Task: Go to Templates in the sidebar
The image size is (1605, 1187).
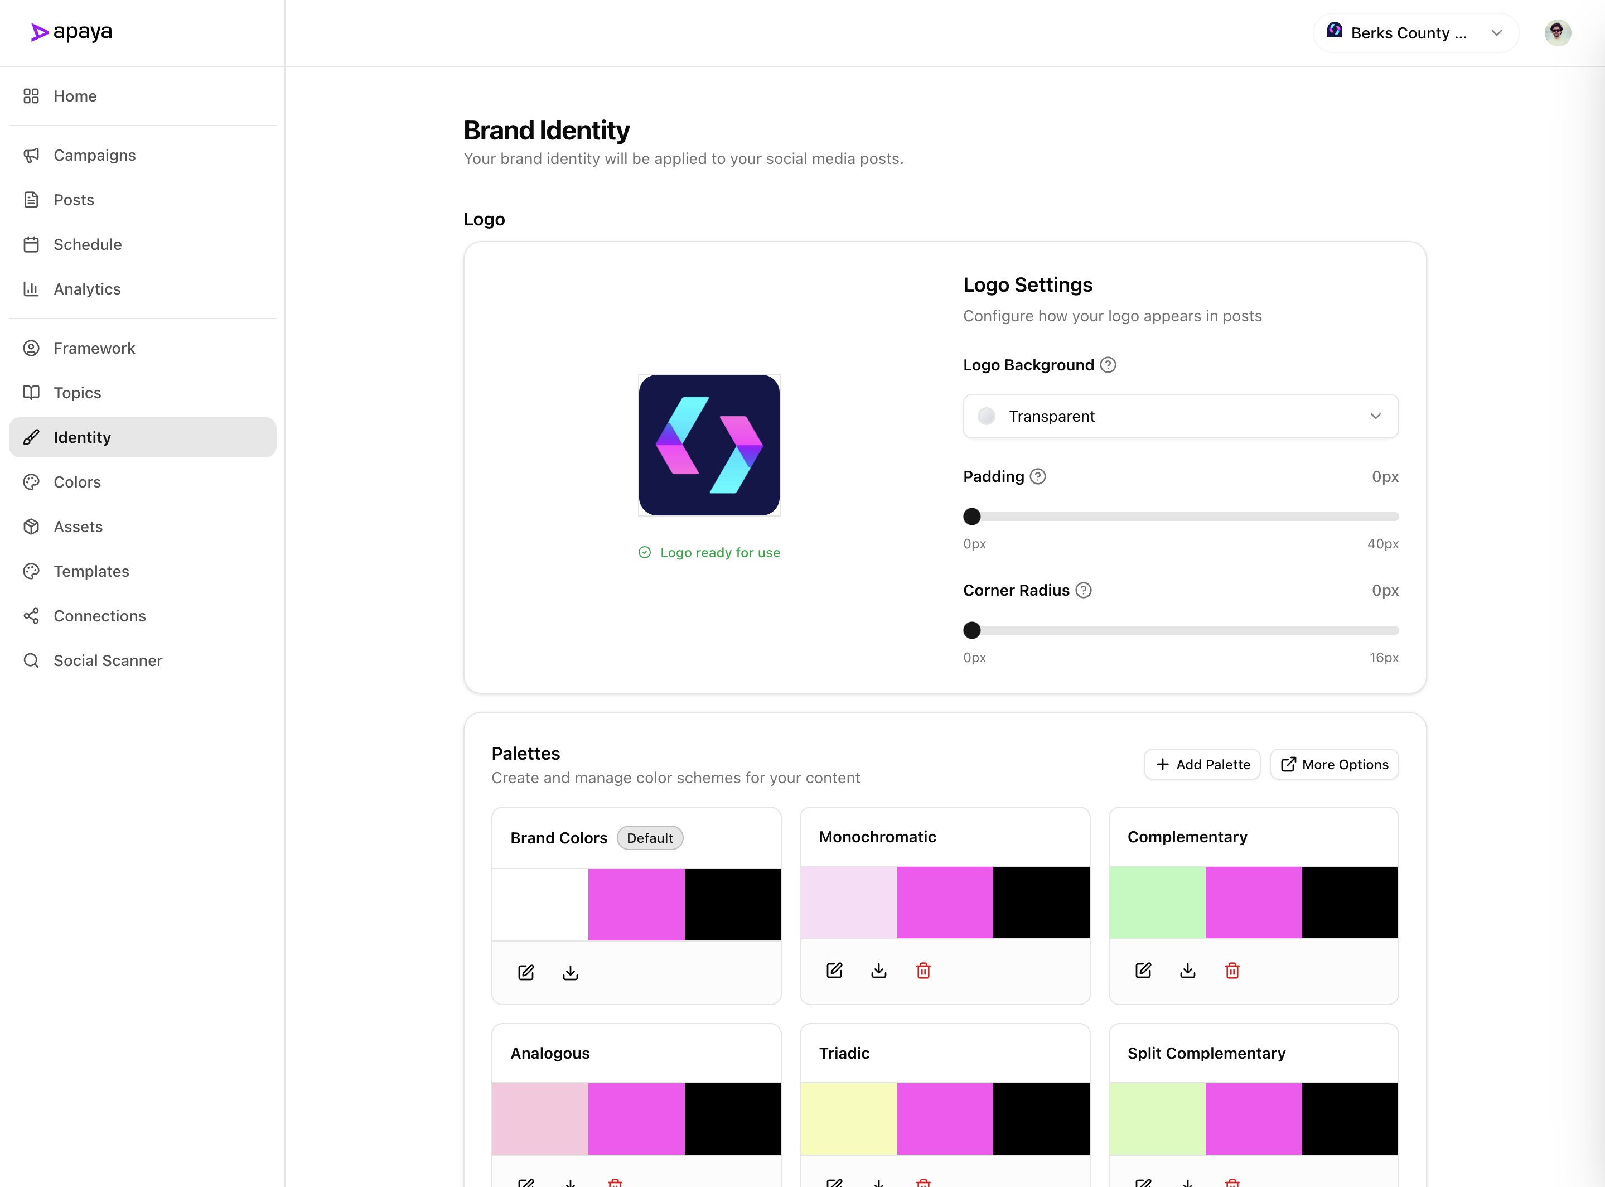Action: click(91, 571)
